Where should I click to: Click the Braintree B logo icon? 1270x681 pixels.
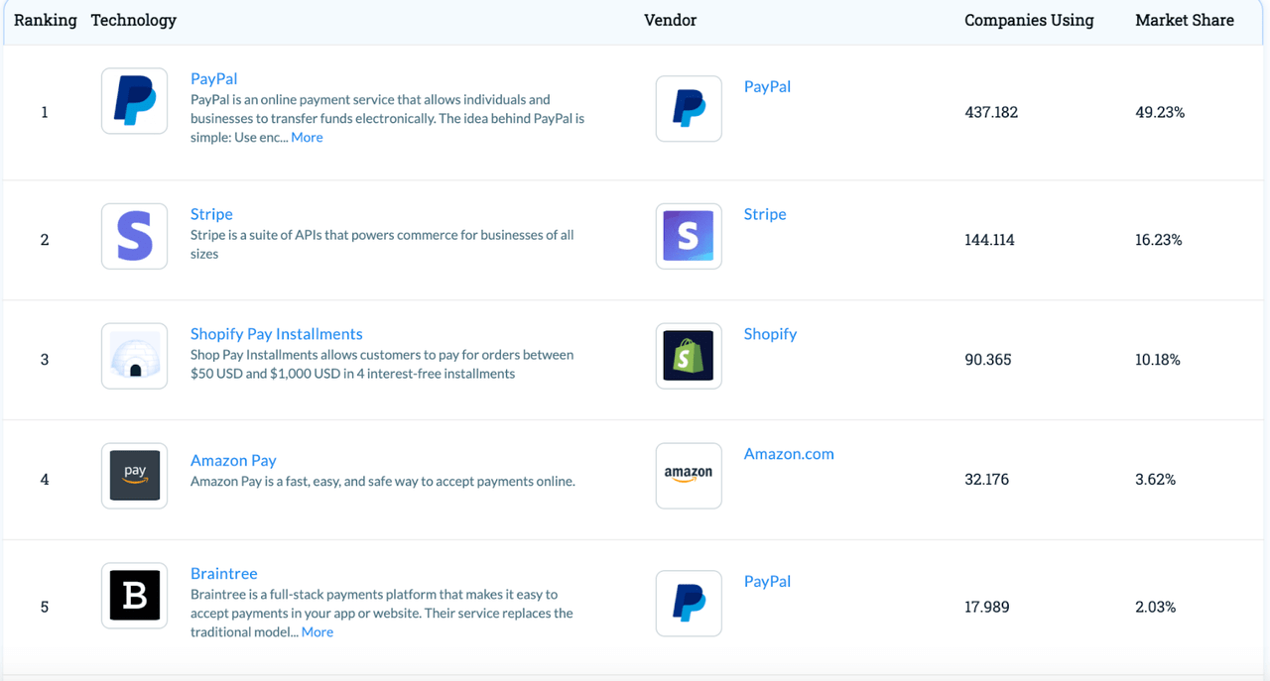[134, 596]
